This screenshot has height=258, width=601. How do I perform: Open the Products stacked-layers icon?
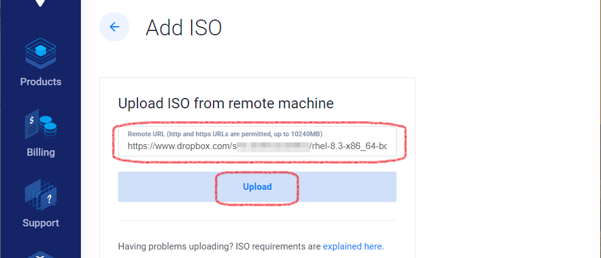[x=41, y=54]
